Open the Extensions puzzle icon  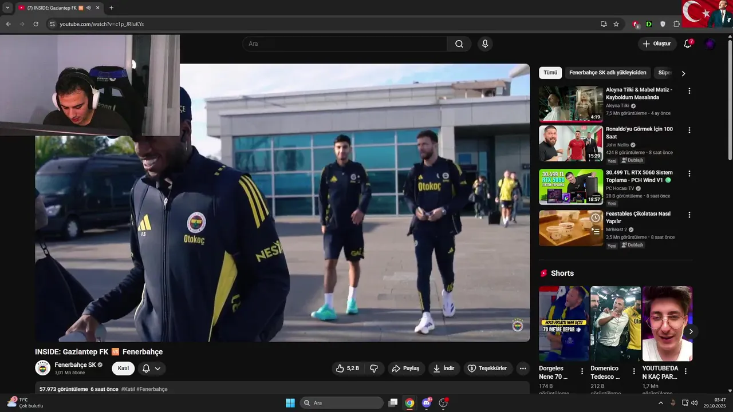pyautogui.click(x=676, y=24)
